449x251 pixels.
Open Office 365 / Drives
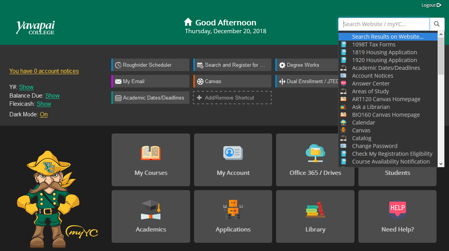pyautogui.click(x=315, y=160)
